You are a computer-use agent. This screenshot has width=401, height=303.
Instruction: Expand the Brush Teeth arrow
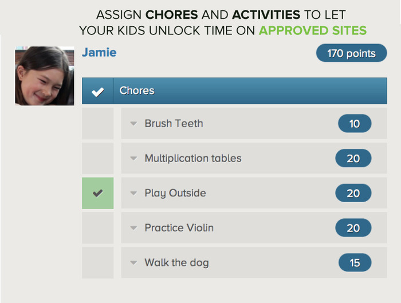133,124
